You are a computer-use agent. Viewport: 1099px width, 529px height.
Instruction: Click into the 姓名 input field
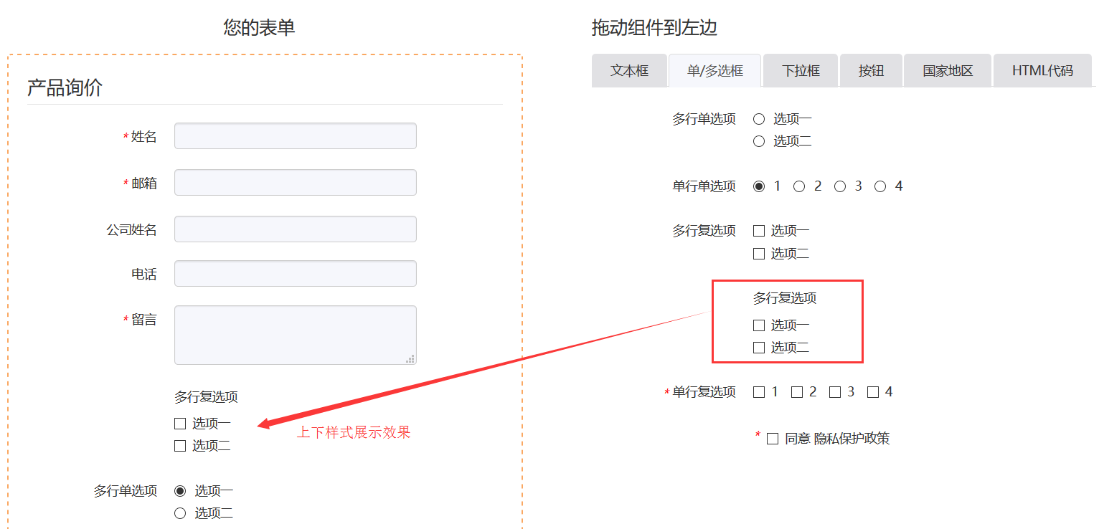[295, 135]
